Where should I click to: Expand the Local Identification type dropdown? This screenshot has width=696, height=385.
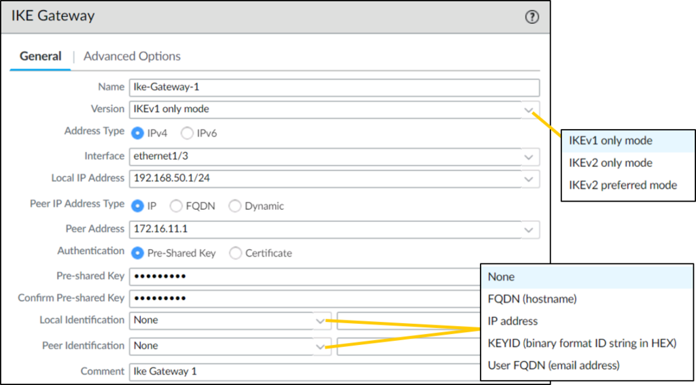[319, 320]
